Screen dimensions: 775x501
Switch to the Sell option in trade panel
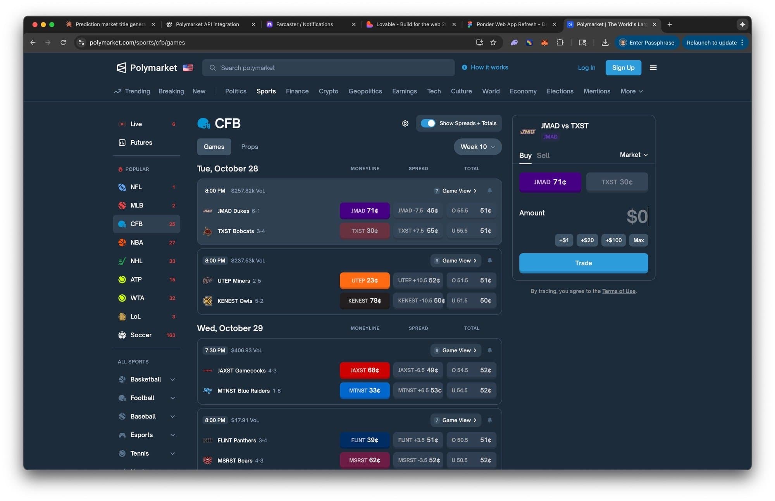click(543, 155)
